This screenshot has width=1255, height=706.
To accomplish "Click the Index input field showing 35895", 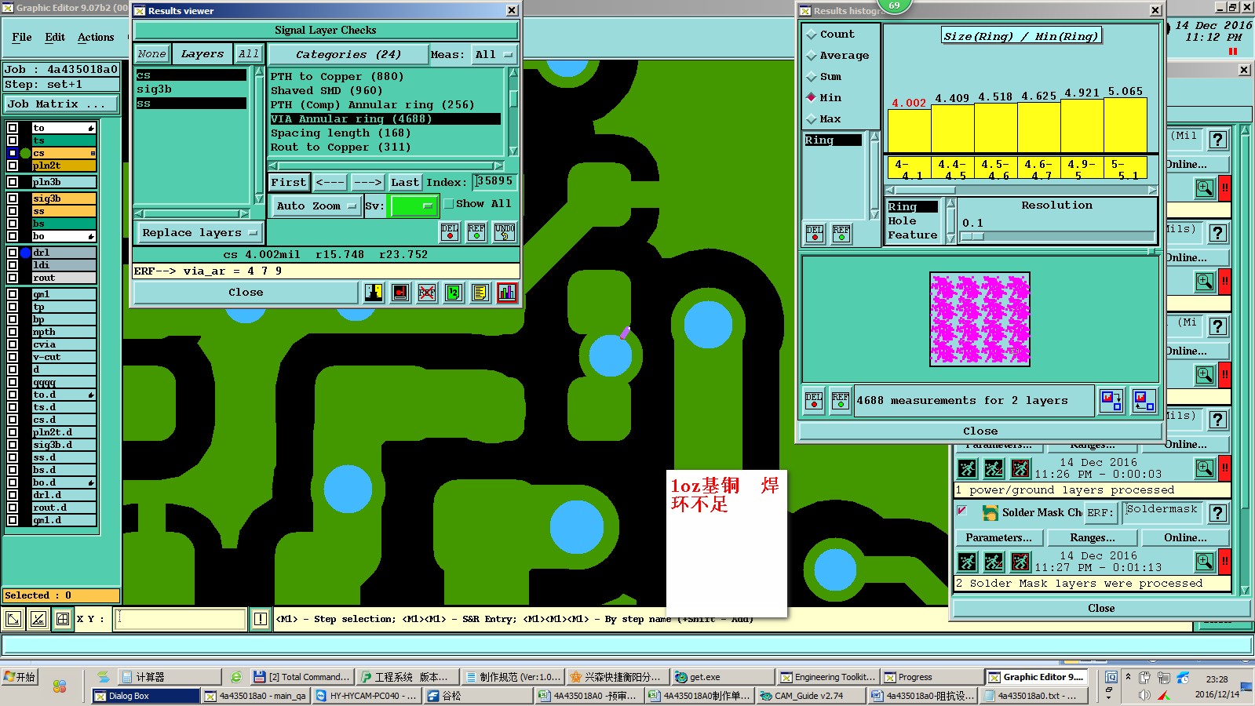I will (x=494, y=181).
